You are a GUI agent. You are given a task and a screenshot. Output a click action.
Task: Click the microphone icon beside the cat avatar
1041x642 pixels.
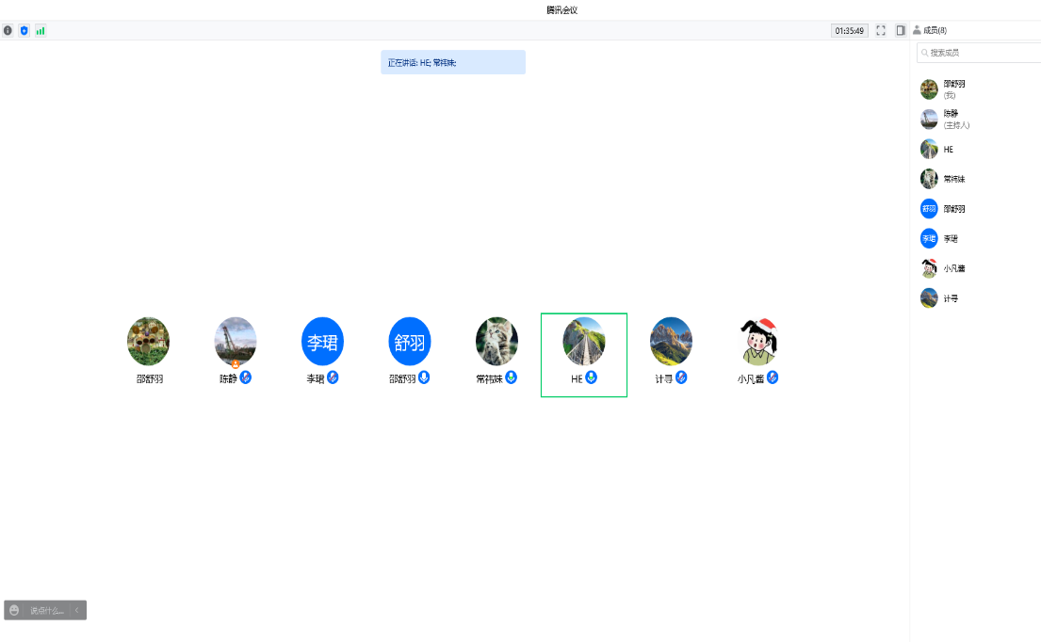point(512,377)
